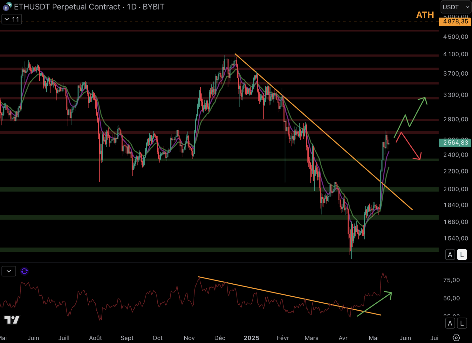
Task: Click the Oct time axis label
Action: 158,338
